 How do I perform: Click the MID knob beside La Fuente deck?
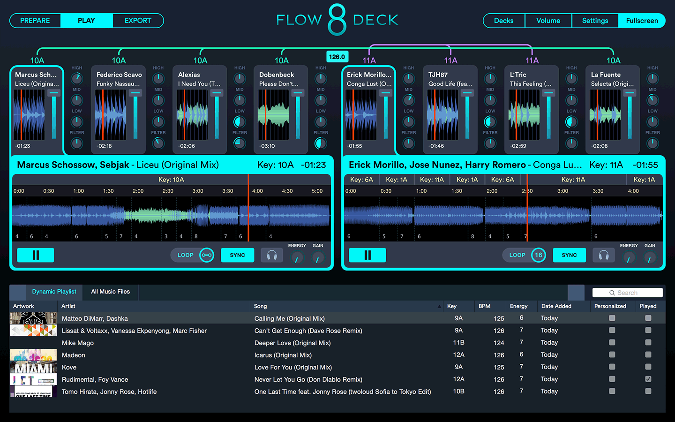pos(652,100)
